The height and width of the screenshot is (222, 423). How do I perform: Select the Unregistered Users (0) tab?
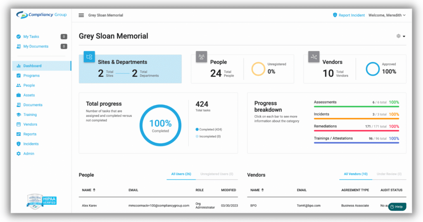click(216, 174)
